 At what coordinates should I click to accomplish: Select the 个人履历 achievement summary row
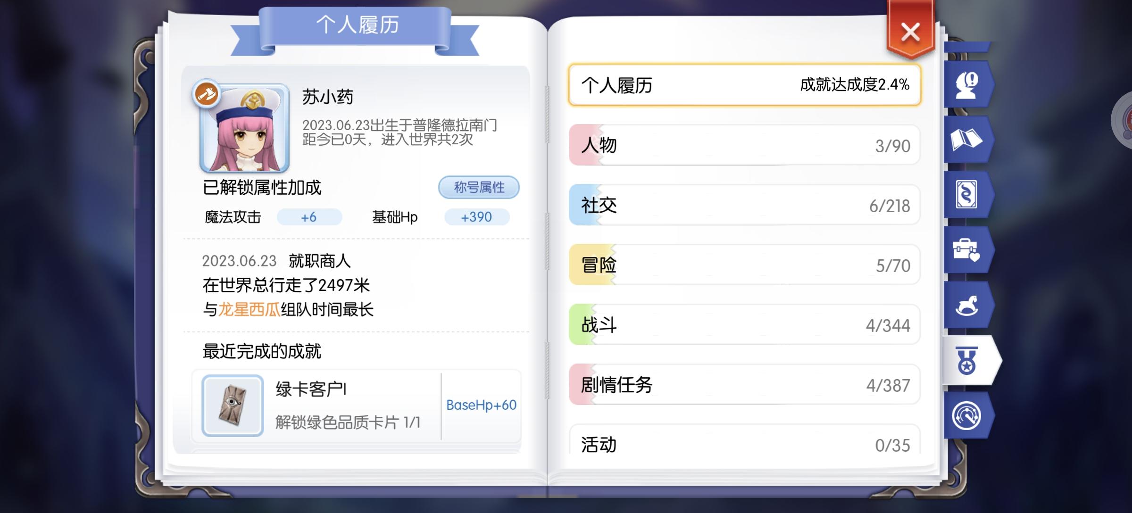click(744, 85)
